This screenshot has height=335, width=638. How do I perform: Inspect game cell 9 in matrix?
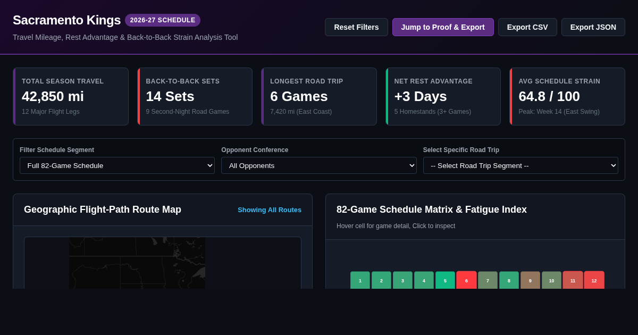pyautogui.click(x=530, y=280)
